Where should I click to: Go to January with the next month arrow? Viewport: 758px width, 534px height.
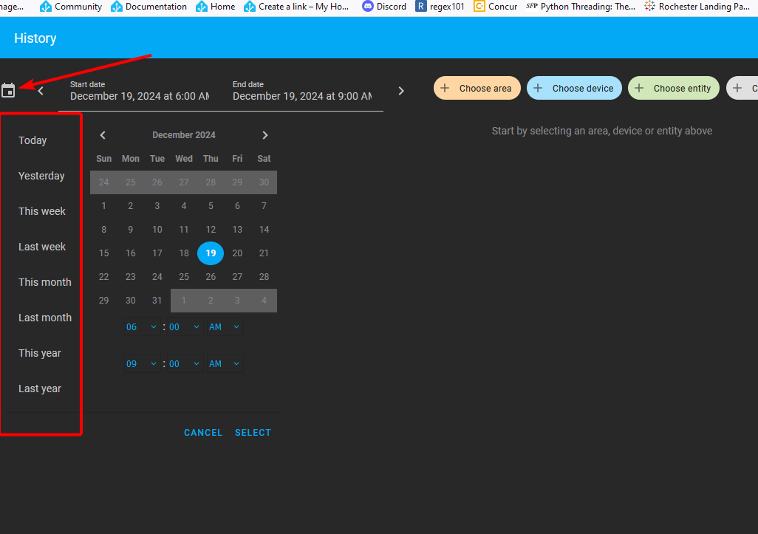[x=265, y=135]
